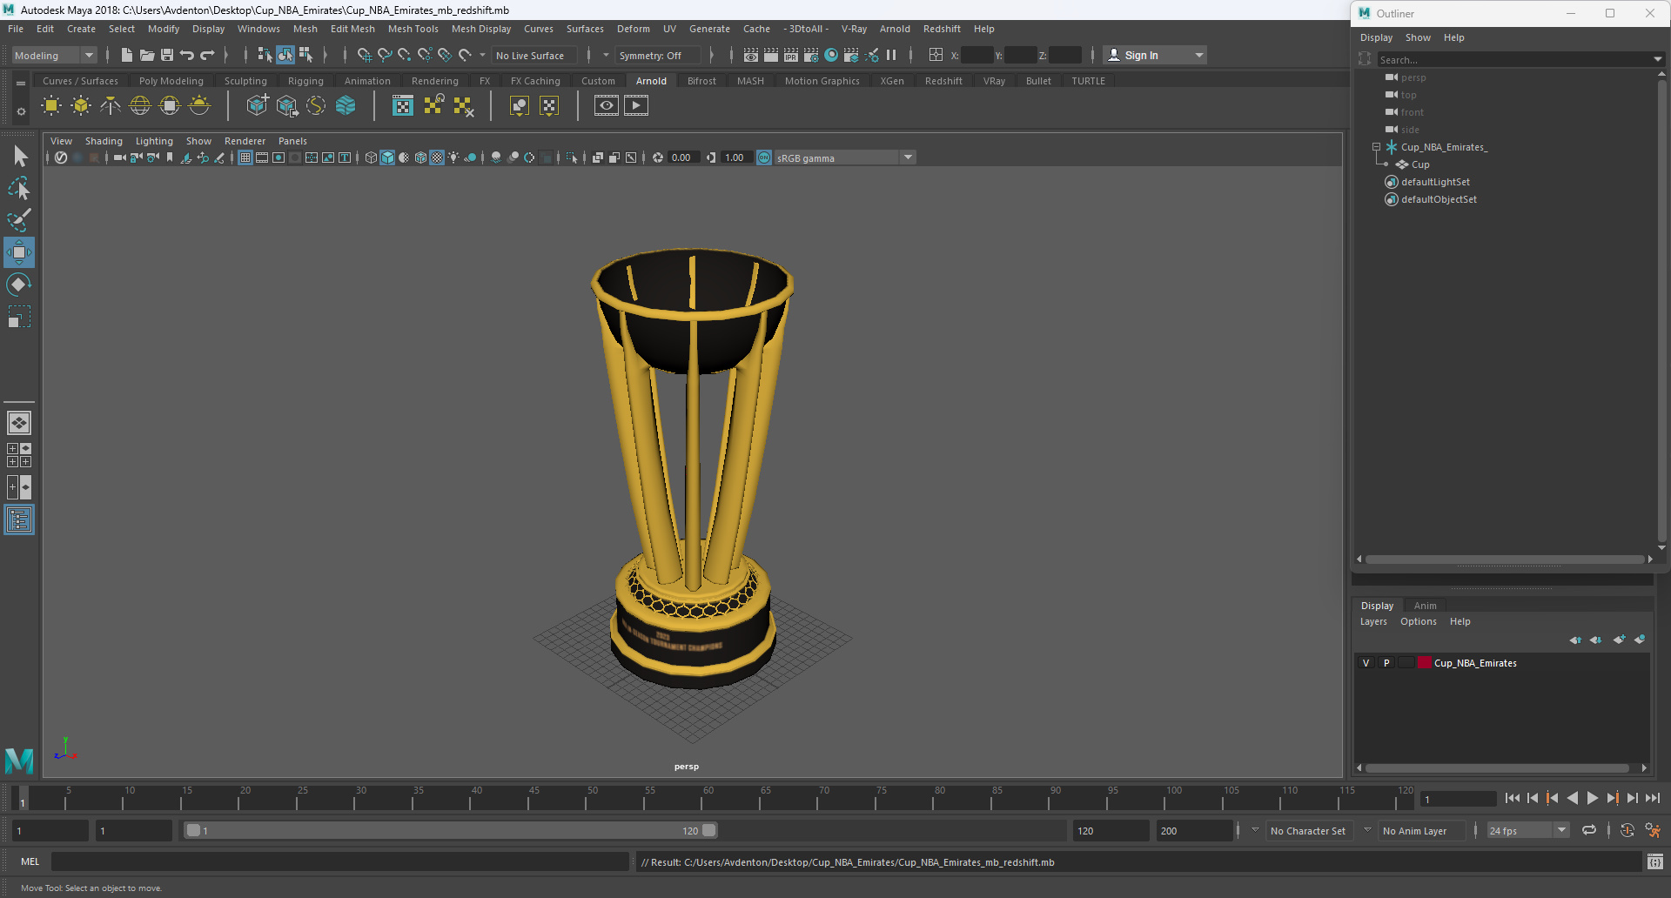Select the Move tool in the toolbox
This screenshot has height=898, width=1671.
(x=19, y=253)
